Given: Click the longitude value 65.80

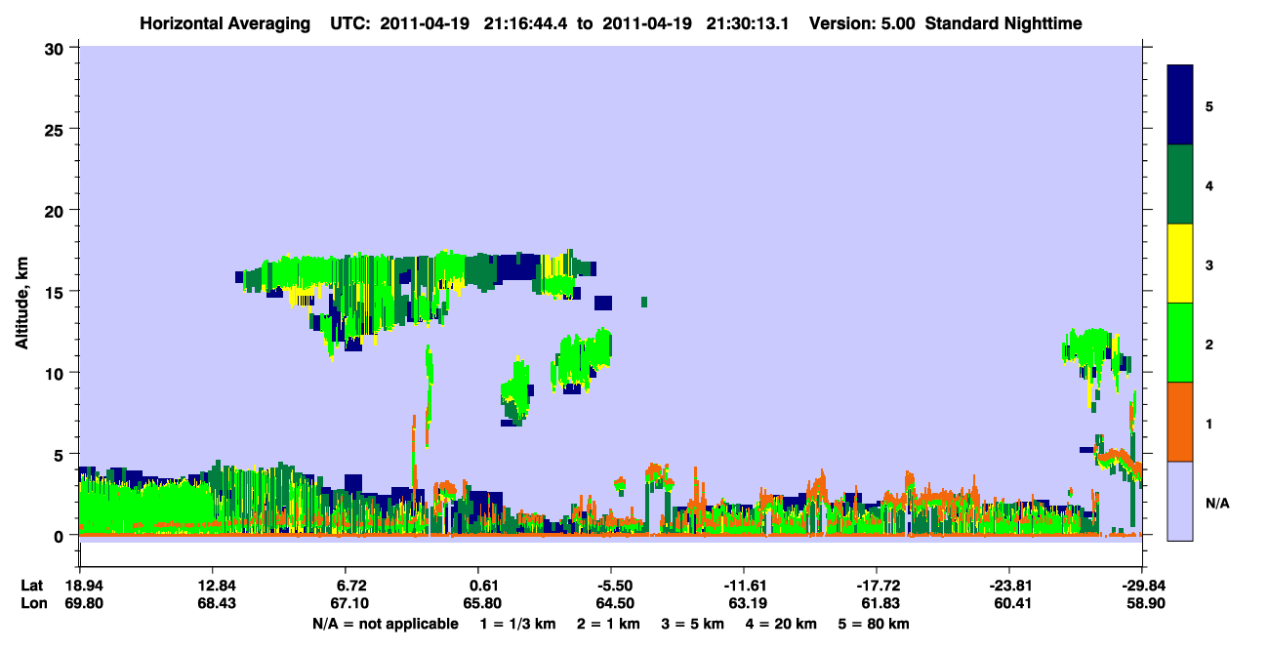Looking at the screenshot, I should click(481, 603).
